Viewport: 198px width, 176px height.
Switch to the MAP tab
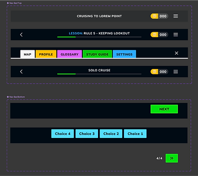point(27,54)
